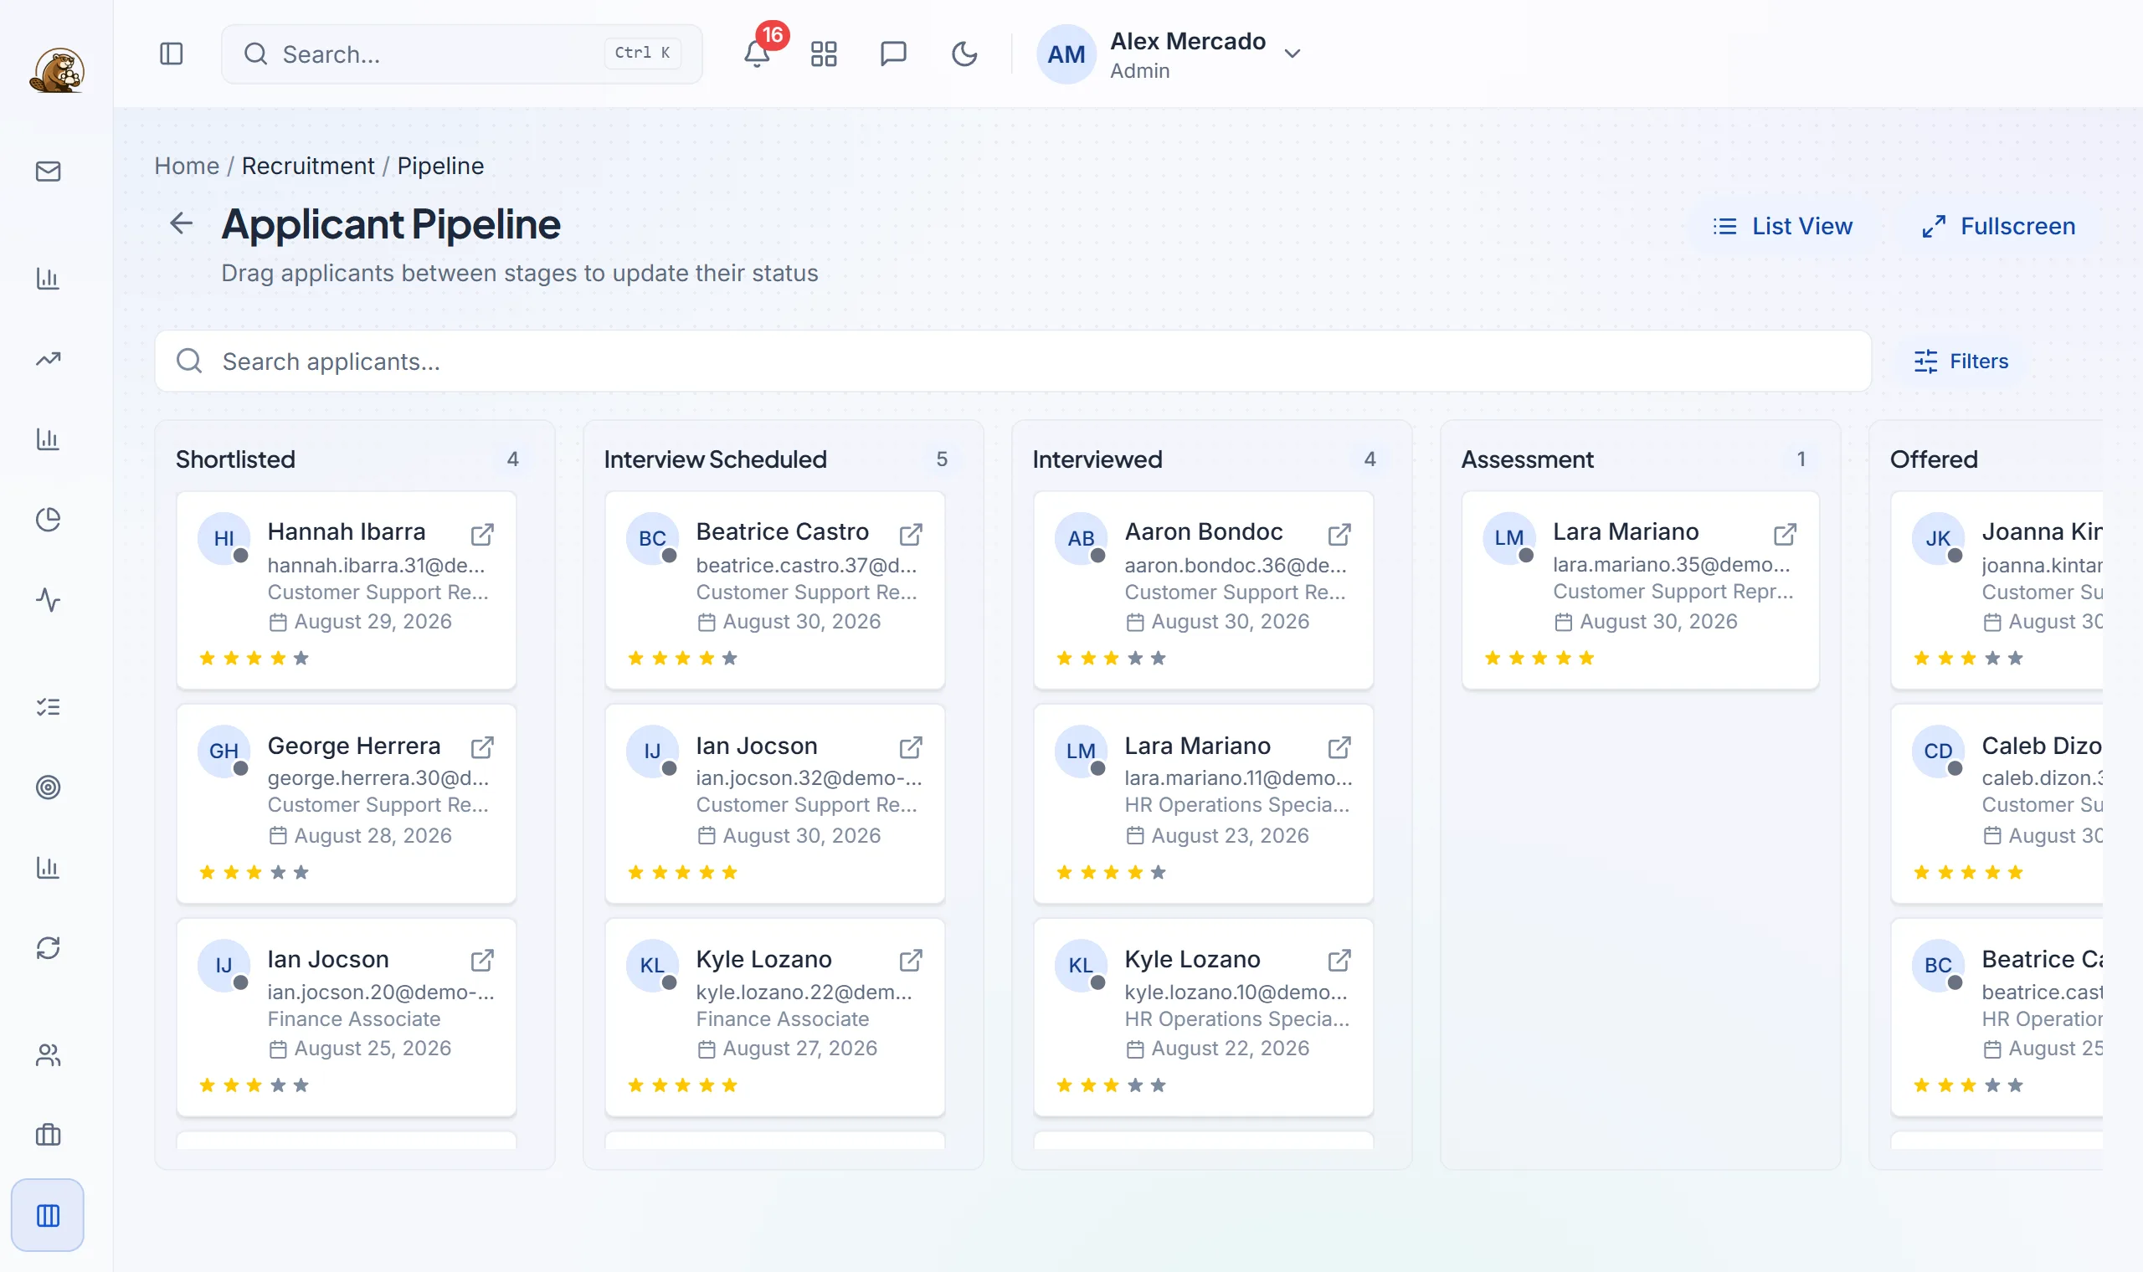Screen dimensions: 2143x1272
Task: Go to Home breadcrumb
Action: point(187,166)
